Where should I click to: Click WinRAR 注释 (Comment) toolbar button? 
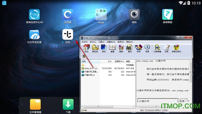[x=167, y=48]
